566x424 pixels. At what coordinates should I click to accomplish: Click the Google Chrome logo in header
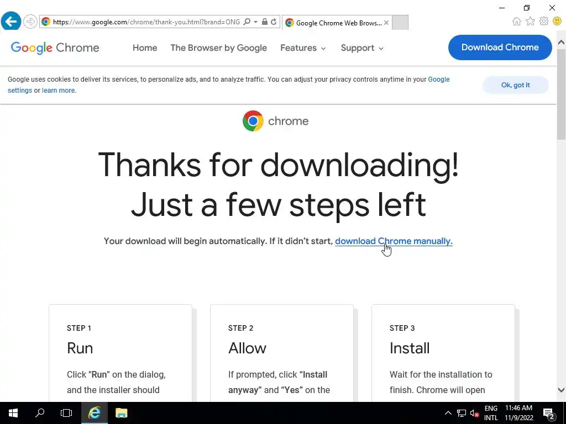tap(55, 47)
